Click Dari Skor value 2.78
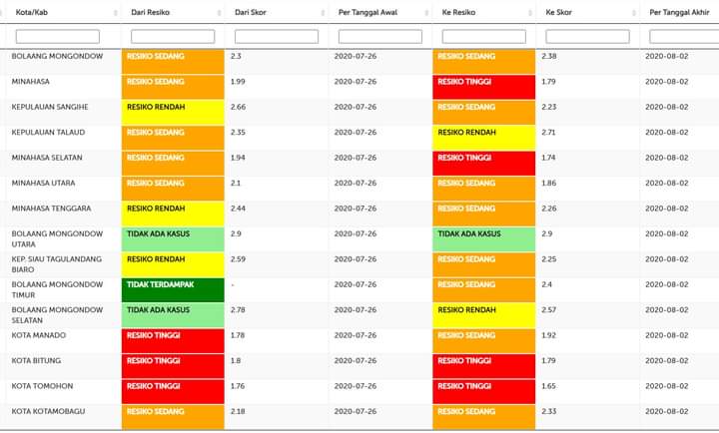The image size is (719, 433). (x=238, y=310)
